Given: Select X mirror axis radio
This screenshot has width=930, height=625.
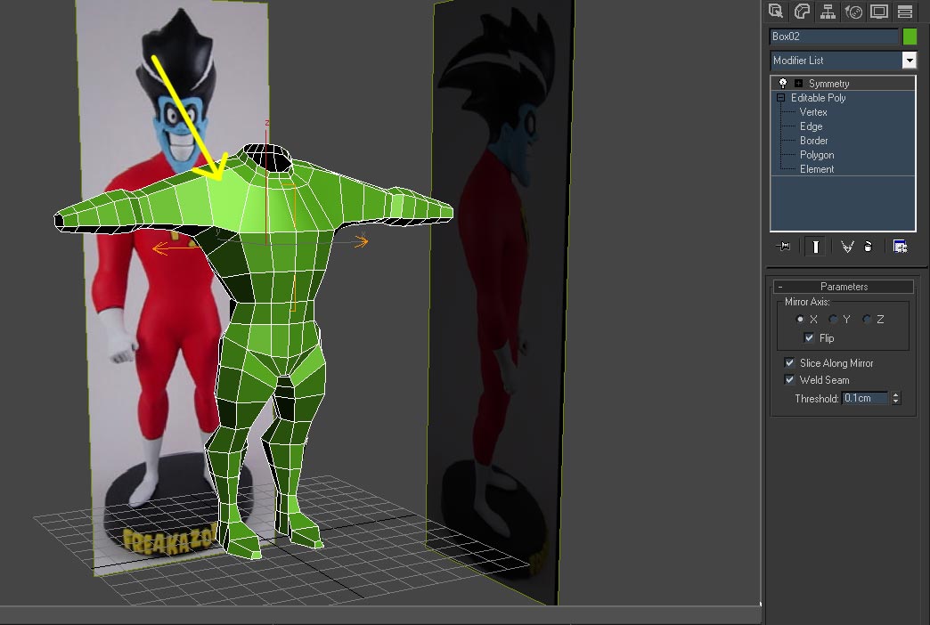Looking at the screenshot, I should pyautogui.click(x=800, y=319).
